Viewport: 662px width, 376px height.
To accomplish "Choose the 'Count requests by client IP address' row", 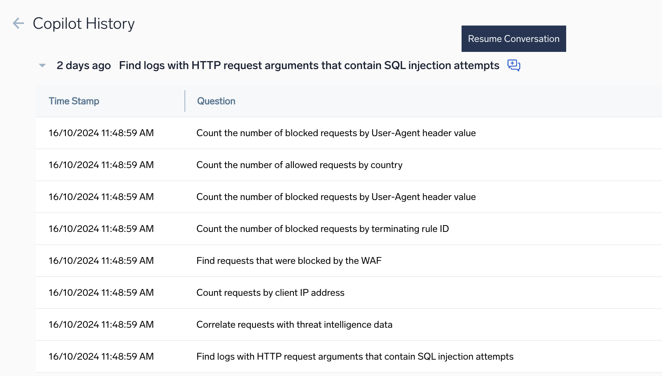I will (270, 293).
